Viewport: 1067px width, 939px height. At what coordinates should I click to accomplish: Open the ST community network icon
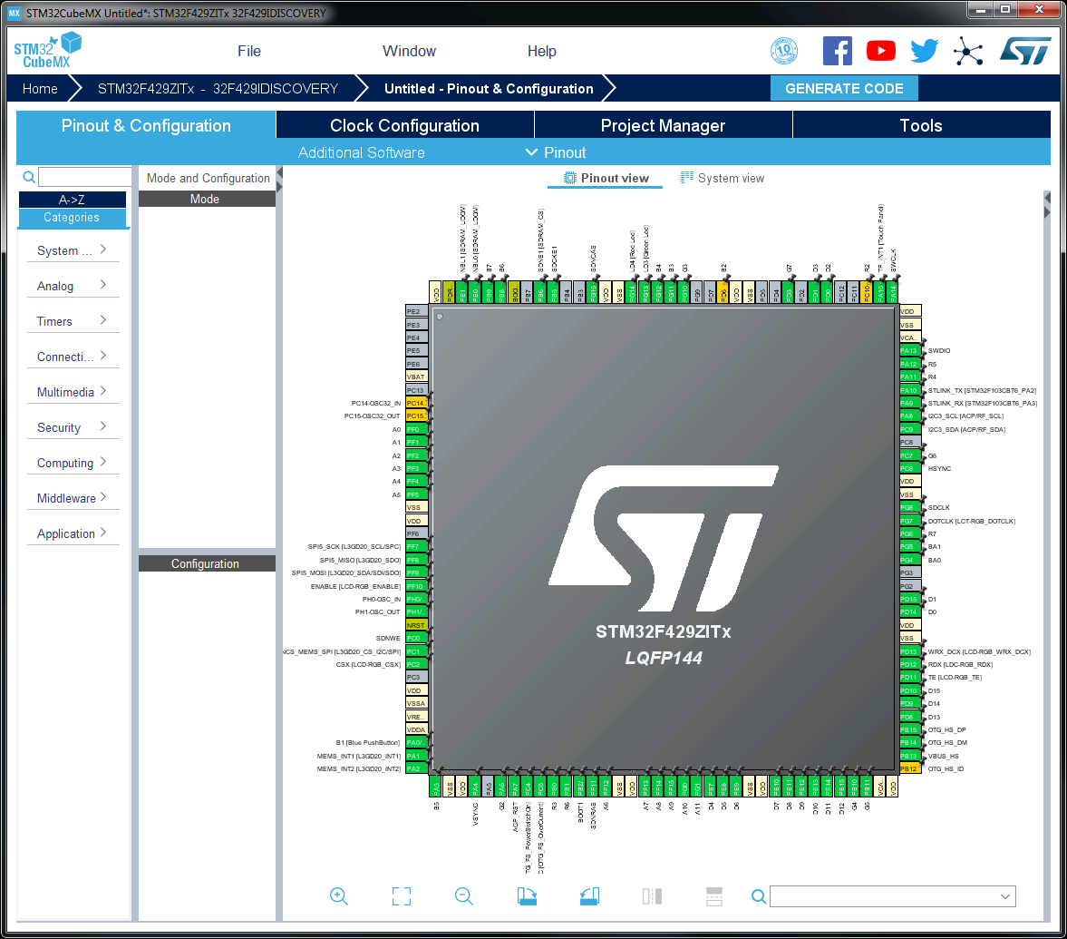pos(968,52)
